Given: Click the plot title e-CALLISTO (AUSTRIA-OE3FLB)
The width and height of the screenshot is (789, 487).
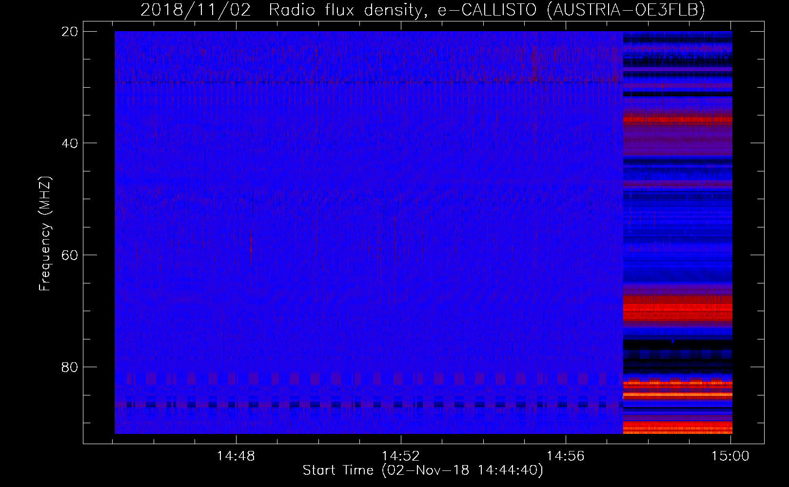Looking at the screenshot, I should 571,10.
